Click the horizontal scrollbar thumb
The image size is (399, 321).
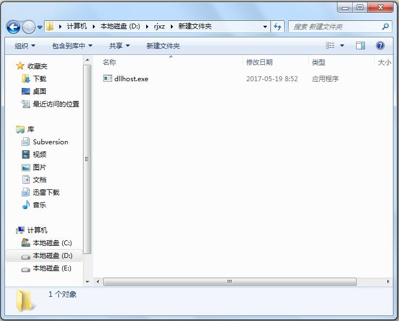230,281
